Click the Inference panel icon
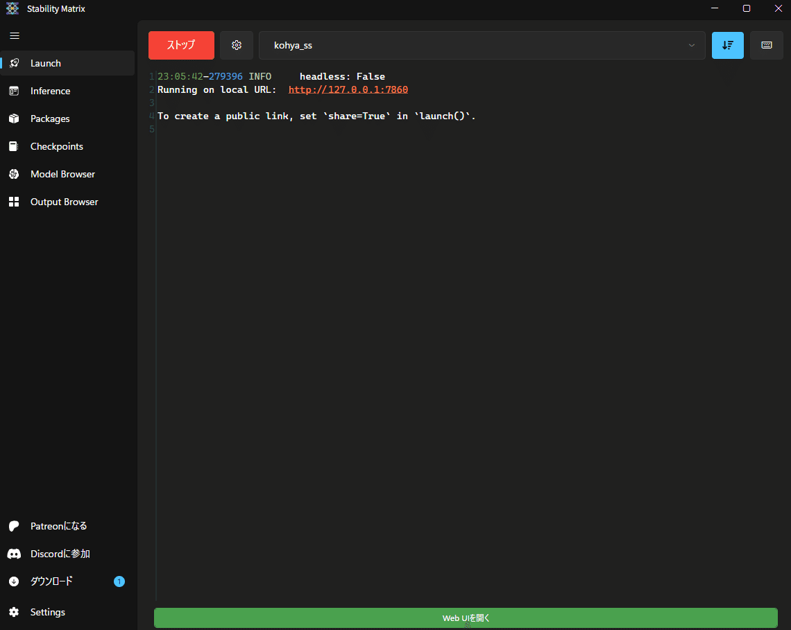The height and width of the screenshot is (630, 791). click(14, 91)
